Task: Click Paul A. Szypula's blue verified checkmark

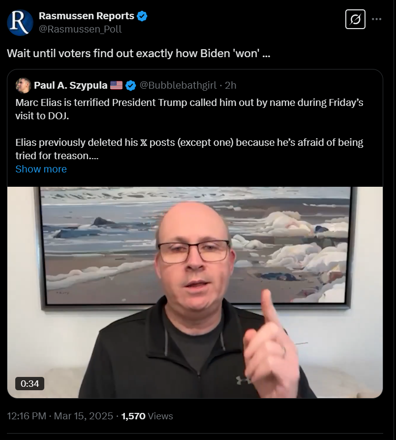Action: coord(130,85)
